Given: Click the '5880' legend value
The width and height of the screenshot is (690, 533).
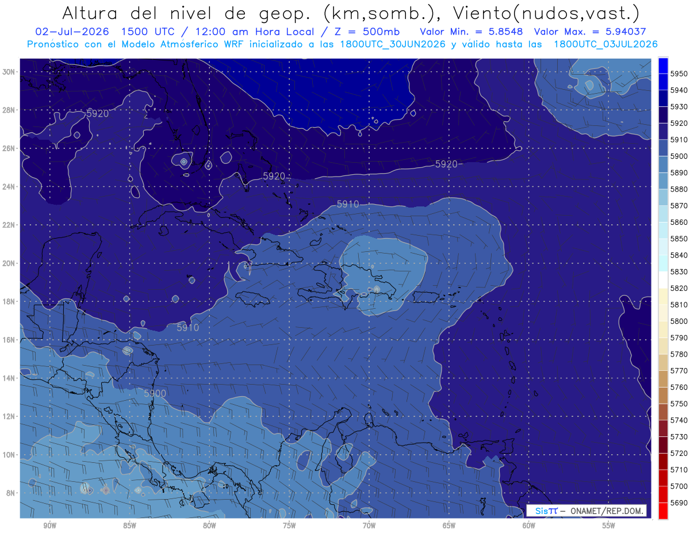Looking at the screenshot, I should [678, 189].
